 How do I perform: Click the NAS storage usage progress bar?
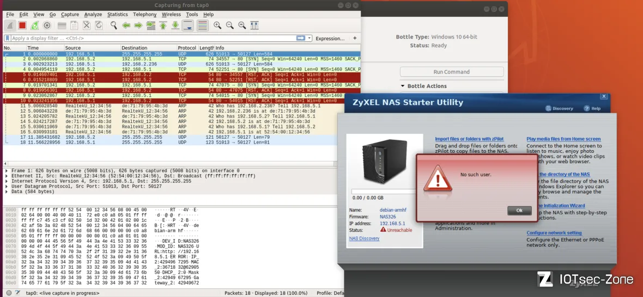pos(384,191)
